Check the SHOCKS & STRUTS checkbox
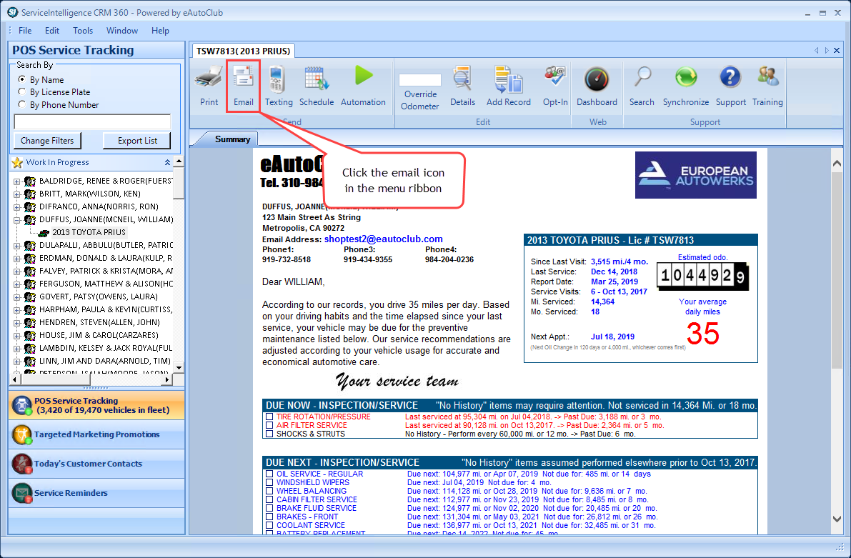This screenshot has width=851, height=558. coord(269,434)
